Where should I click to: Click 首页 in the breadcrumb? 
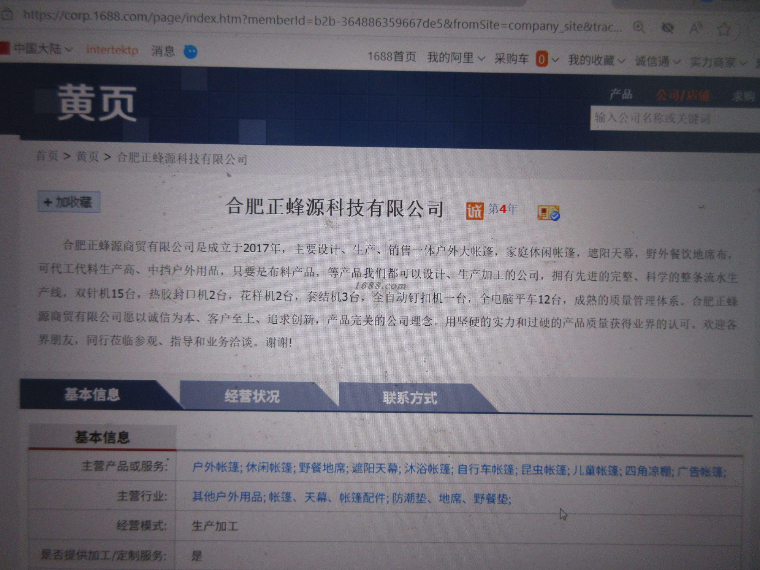pyautogui.click(x=47, y=156)
